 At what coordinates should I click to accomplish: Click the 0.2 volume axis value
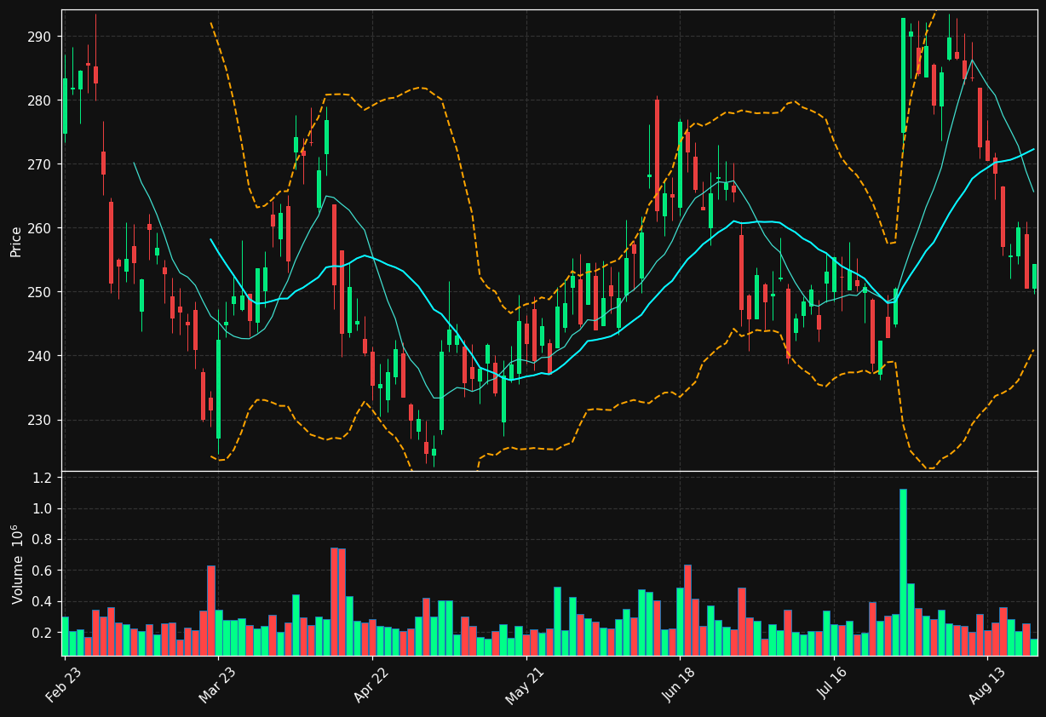43,633
